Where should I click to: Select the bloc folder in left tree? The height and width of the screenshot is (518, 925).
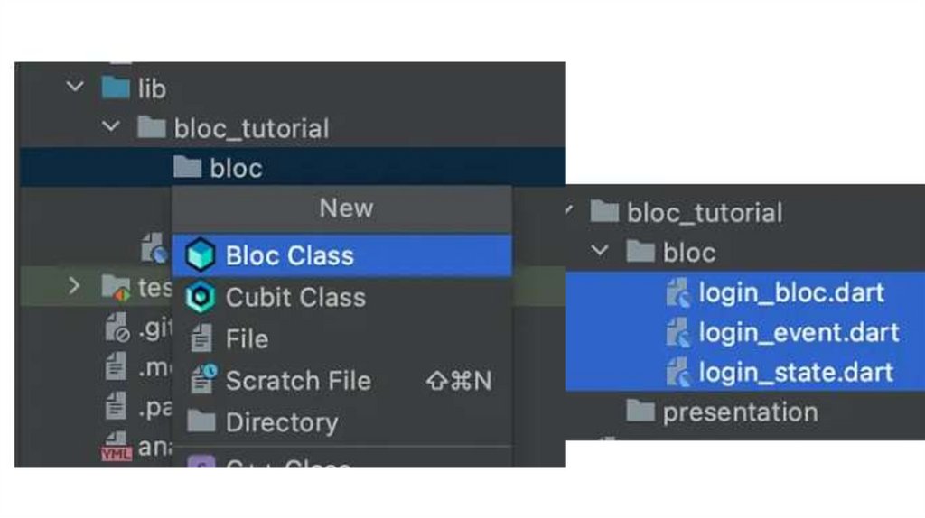click(x=236, y=168)
